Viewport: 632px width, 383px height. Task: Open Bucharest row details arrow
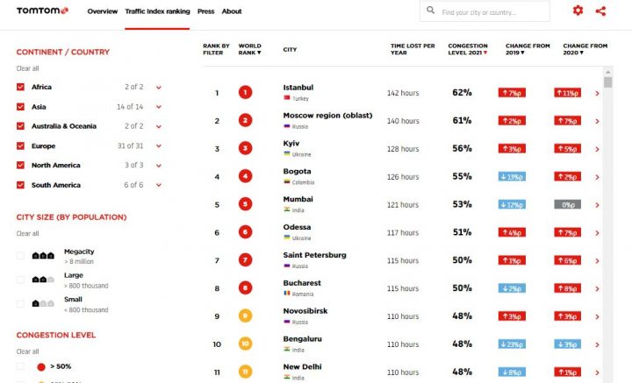click(x=597, y=289)
